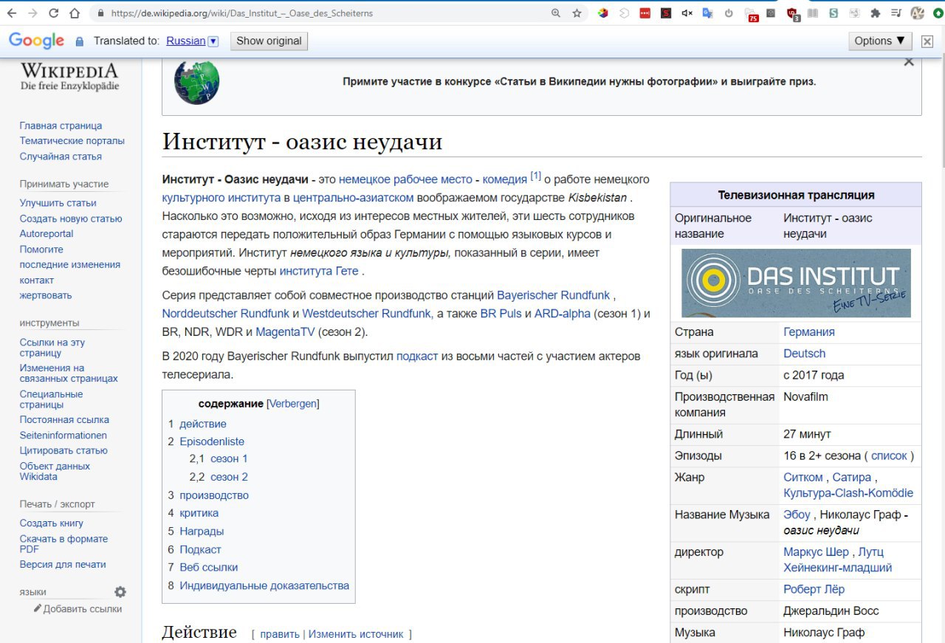Click the globe image in contest banner
Image resolution: width=945 pixels, height=643 pixels.
point(196,81)
